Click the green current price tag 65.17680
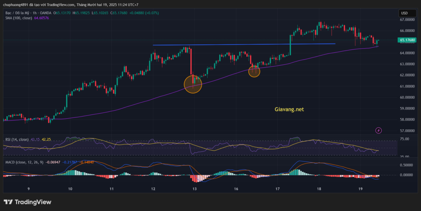The width and height of the screenshot is (421, 211). pyautogui.click(x=407, y=40)
